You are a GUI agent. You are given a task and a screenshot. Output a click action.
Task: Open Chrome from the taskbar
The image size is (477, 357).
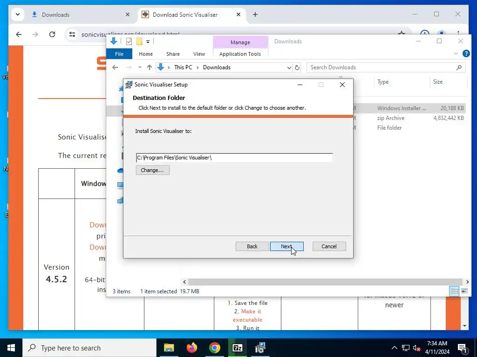coord(214,348)
